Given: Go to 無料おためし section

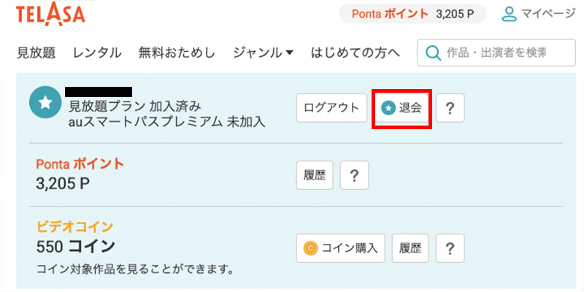Looking at the screenshot, I should tap(177, 53).
